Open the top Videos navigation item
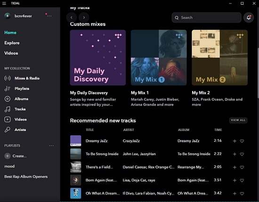Viewport: 259px width, 202px height. (11, 53)
